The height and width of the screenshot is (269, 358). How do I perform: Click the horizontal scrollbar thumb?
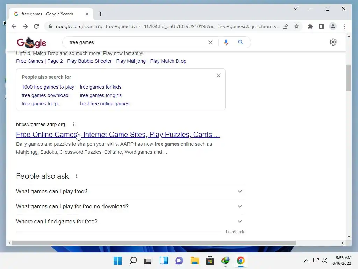154,243
